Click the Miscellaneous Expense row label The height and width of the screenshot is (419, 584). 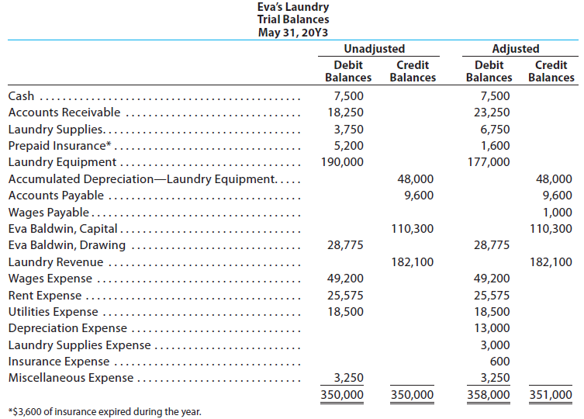(x=71, y=378)
